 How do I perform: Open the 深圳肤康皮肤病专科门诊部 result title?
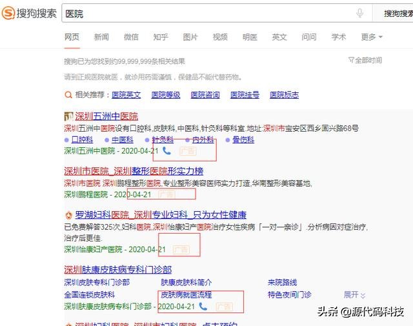[x=118, y=270]
